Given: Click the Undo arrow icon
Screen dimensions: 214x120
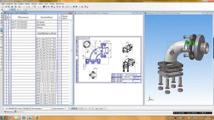Looking at the screenshot, I should 38,7.
